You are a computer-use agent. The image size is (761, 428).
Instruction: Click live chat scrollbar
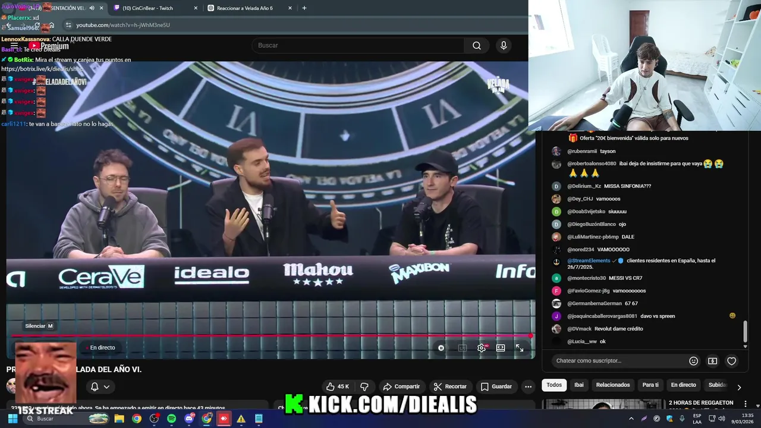click(x=746, y=332)
